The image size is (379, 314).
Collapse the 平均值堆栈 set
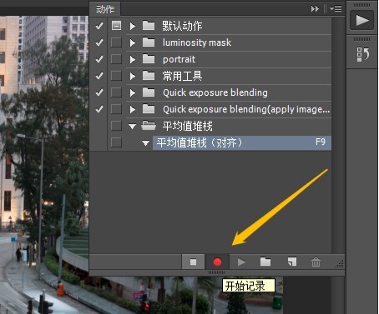click(132, 127)
